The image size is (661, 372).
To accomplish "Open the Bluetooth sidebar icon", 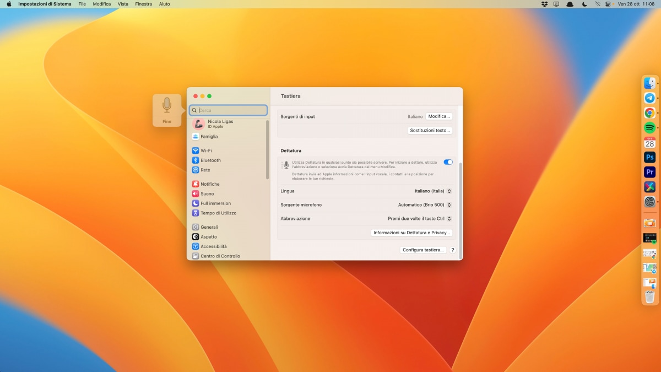I will click(196, 160).
